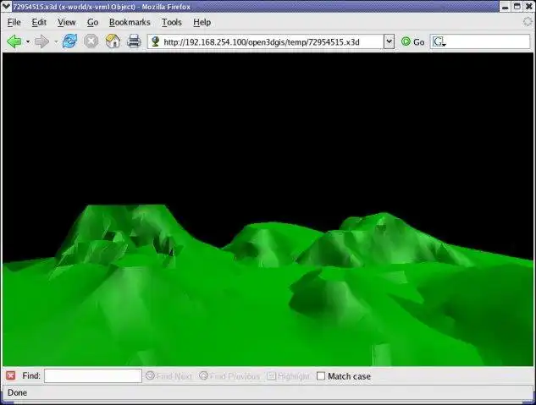The image size is (536, 405).
Task: Click the green Go button
Action: [x=412, y=41]
